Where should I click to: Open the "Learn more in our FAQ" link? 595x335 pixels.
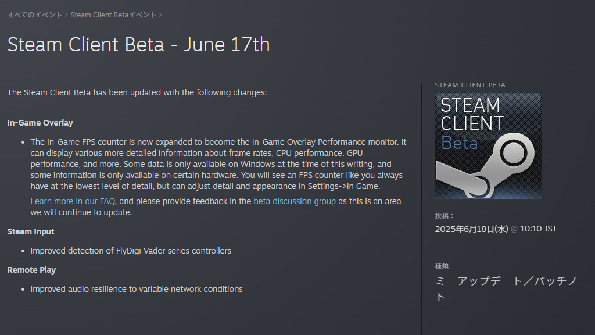73,201
